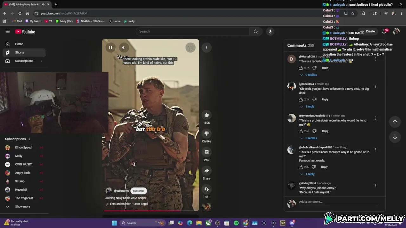Open options menu for TyrannicalArachnid115 comment

(376, 118)
